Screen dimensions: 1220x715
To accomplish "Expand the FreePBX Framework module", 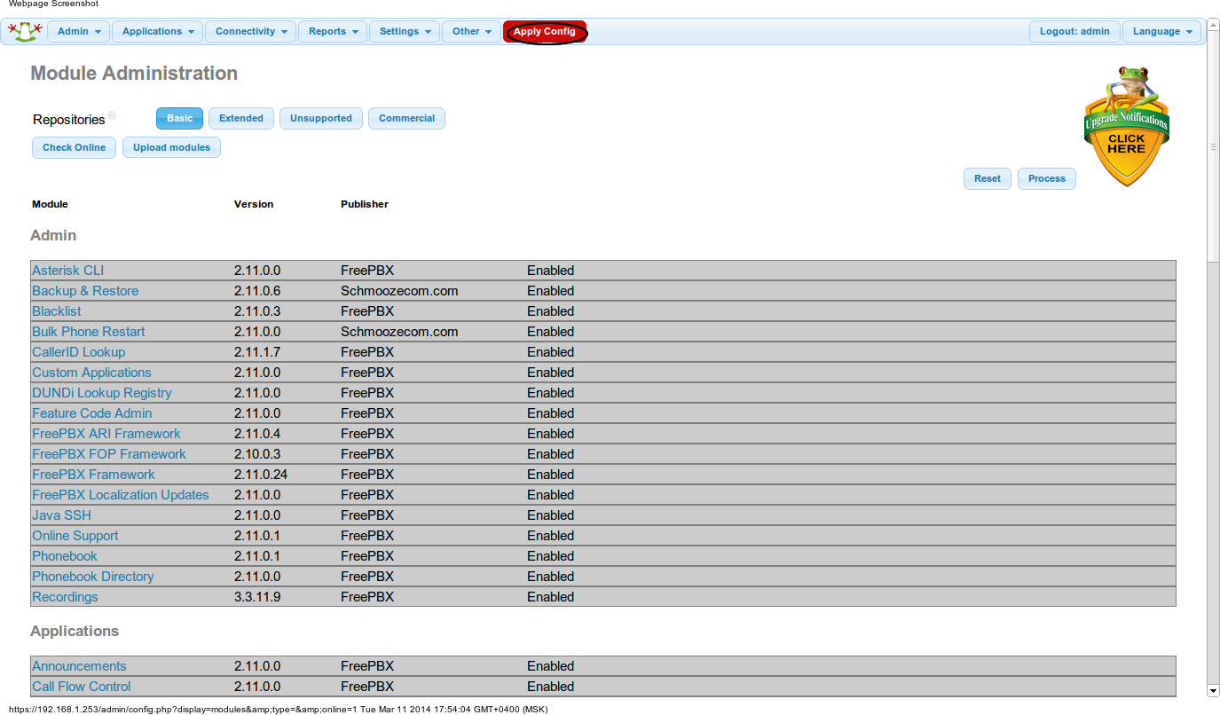I will [93, 475].
